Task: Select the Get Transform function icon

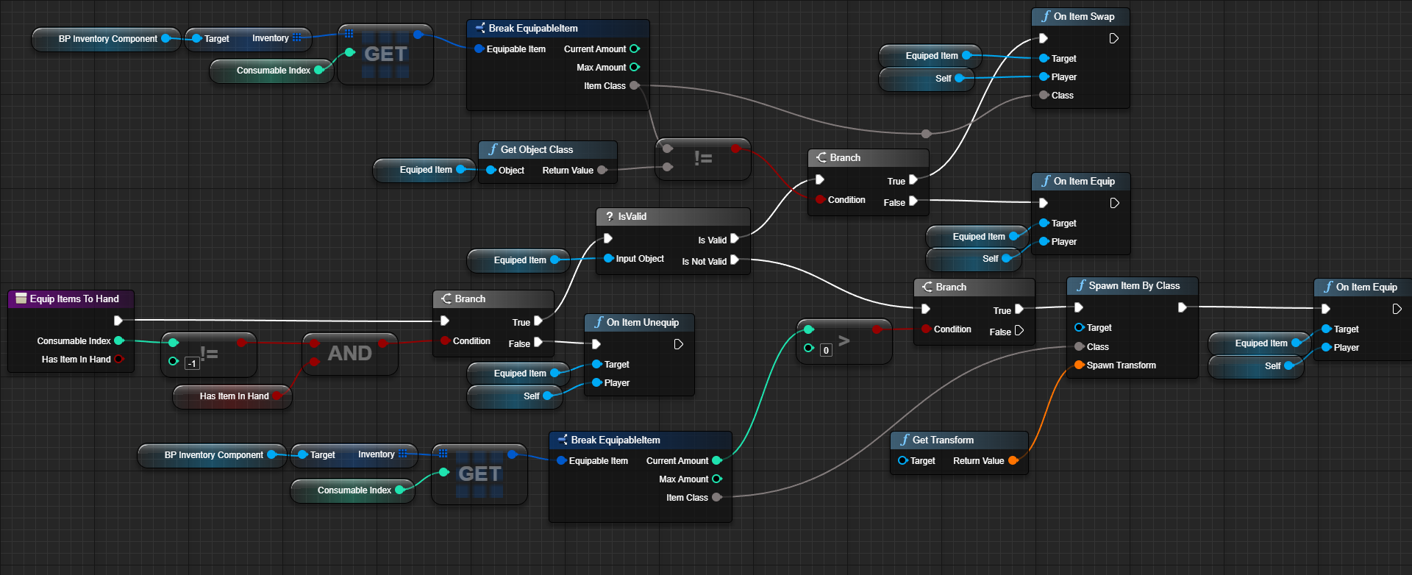Action: [905, 440]
